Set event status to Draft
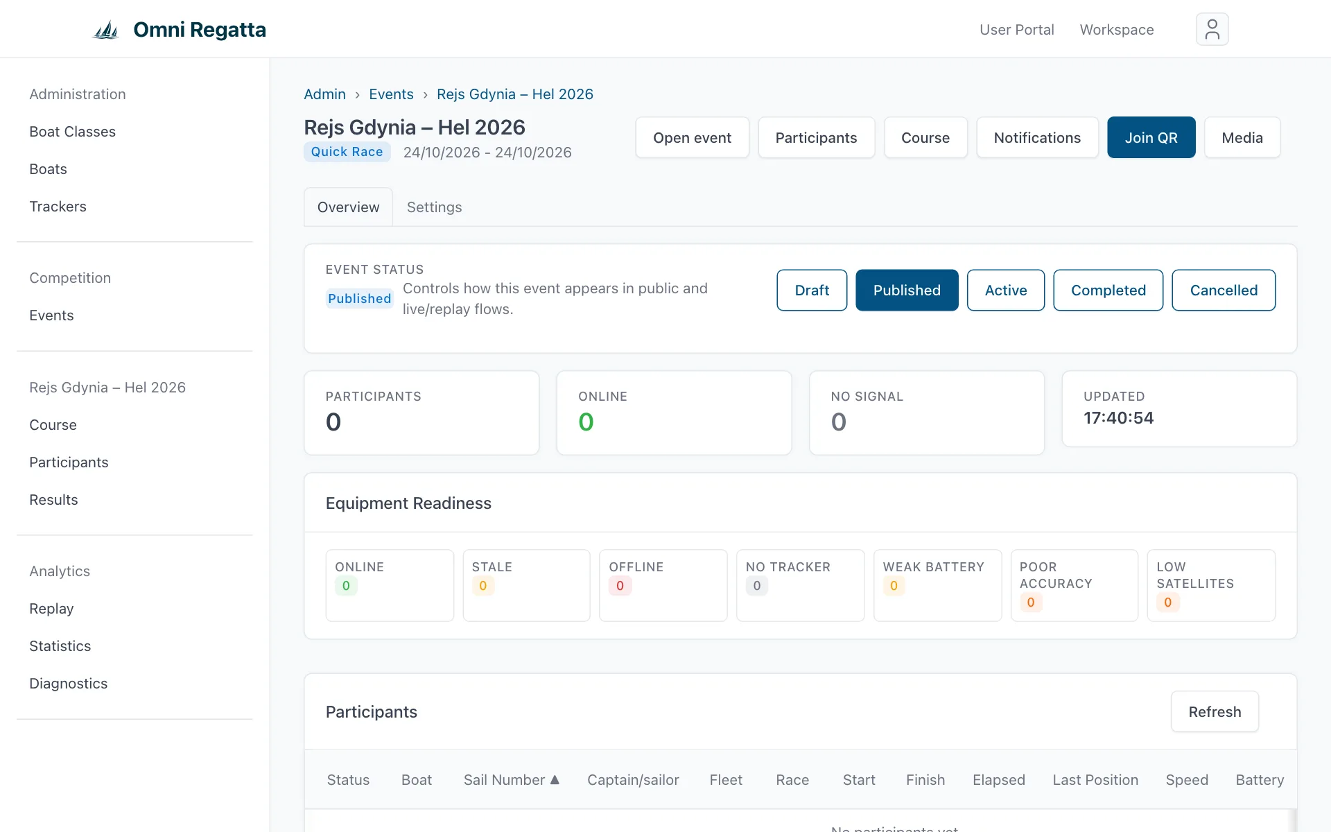The height and width of the screenshot is (832, 1331). tap(812, 290)
